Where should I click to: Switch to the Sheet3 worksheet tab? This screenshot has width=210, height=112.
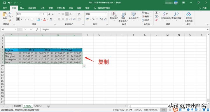point(38,106)
